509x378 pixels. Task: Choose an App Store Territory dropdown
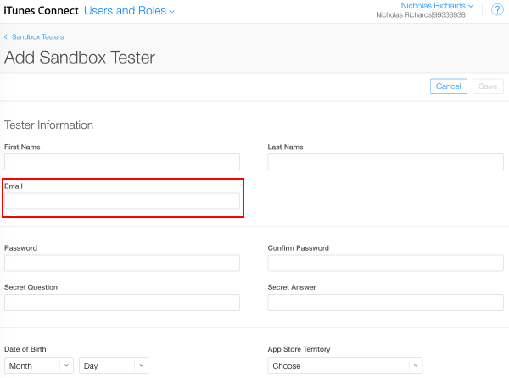[344, 365]
